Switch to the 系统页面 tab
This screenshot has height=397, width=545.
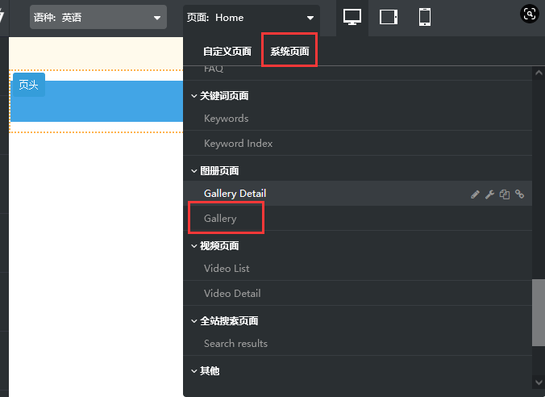[289, 52]
